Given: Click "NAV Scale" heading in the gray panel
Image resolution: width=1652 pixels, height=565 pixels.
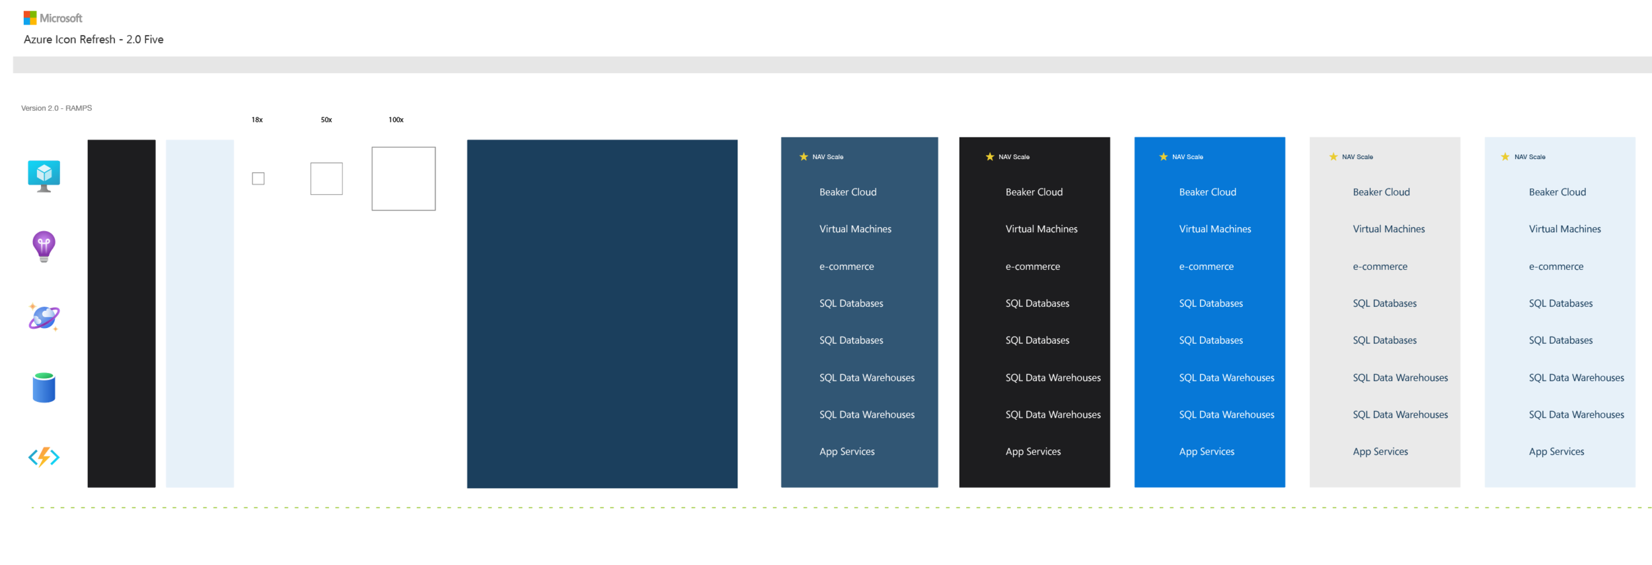Looking at the screenshot, I should 1358,157.
